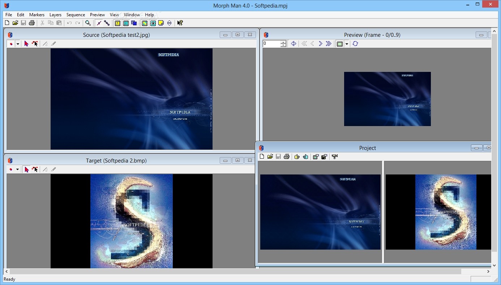Click the yellow hand icon in Project toolbar
The width and height of the screenshot is (501, 285).
pos(297,157)
